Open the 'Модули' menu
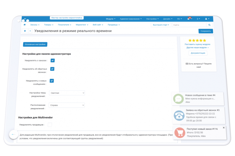The image size is (235, 156). pyautogui.click(x=110, y=19)
